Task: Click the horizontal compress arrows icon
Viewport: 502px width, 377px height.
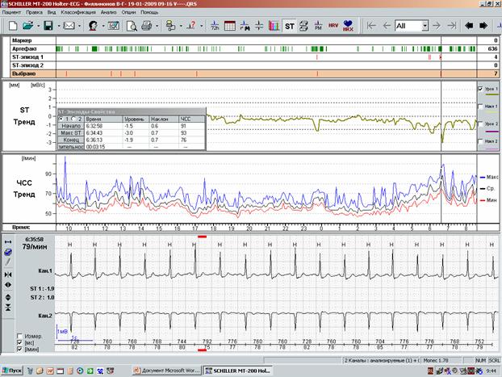Action: point(8,274)
